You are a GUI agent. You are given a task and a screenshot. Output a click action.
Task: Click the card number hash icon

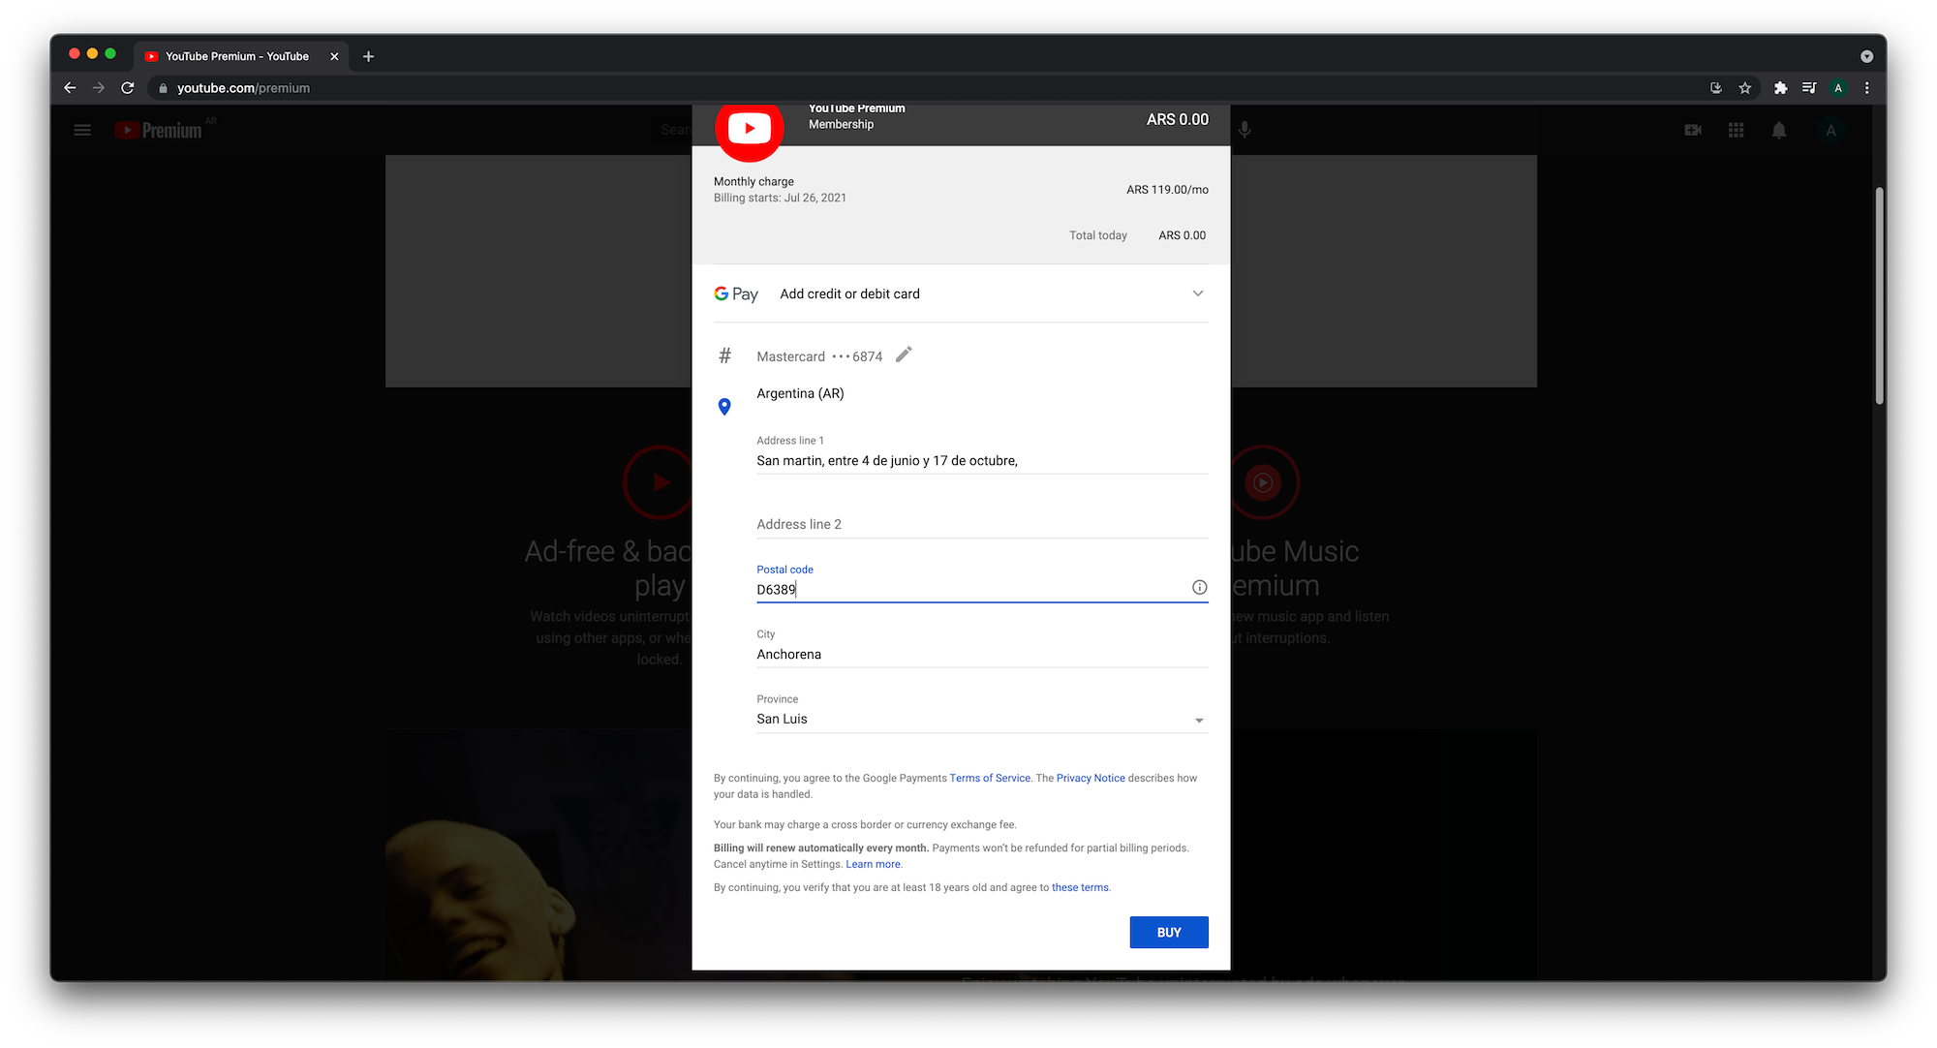pyautogui.click(x=724, y=355)
